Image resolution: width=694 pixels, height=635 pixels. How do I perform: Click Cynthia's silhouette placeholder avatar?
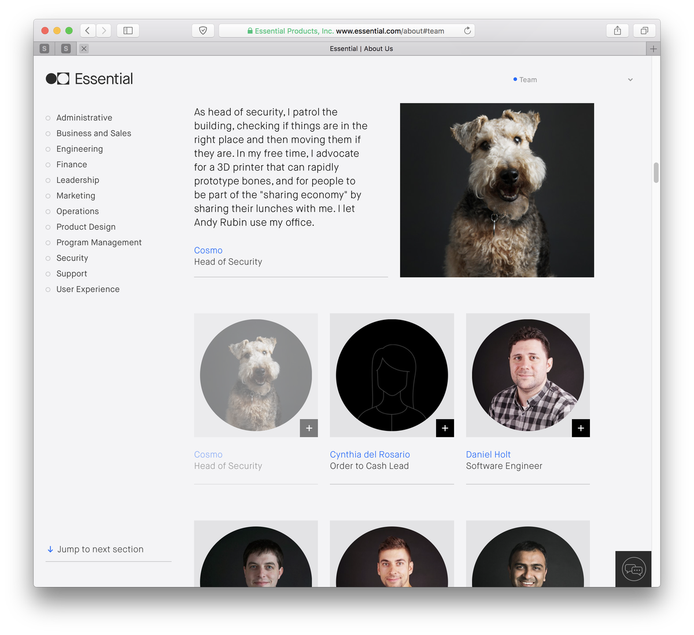392,375
